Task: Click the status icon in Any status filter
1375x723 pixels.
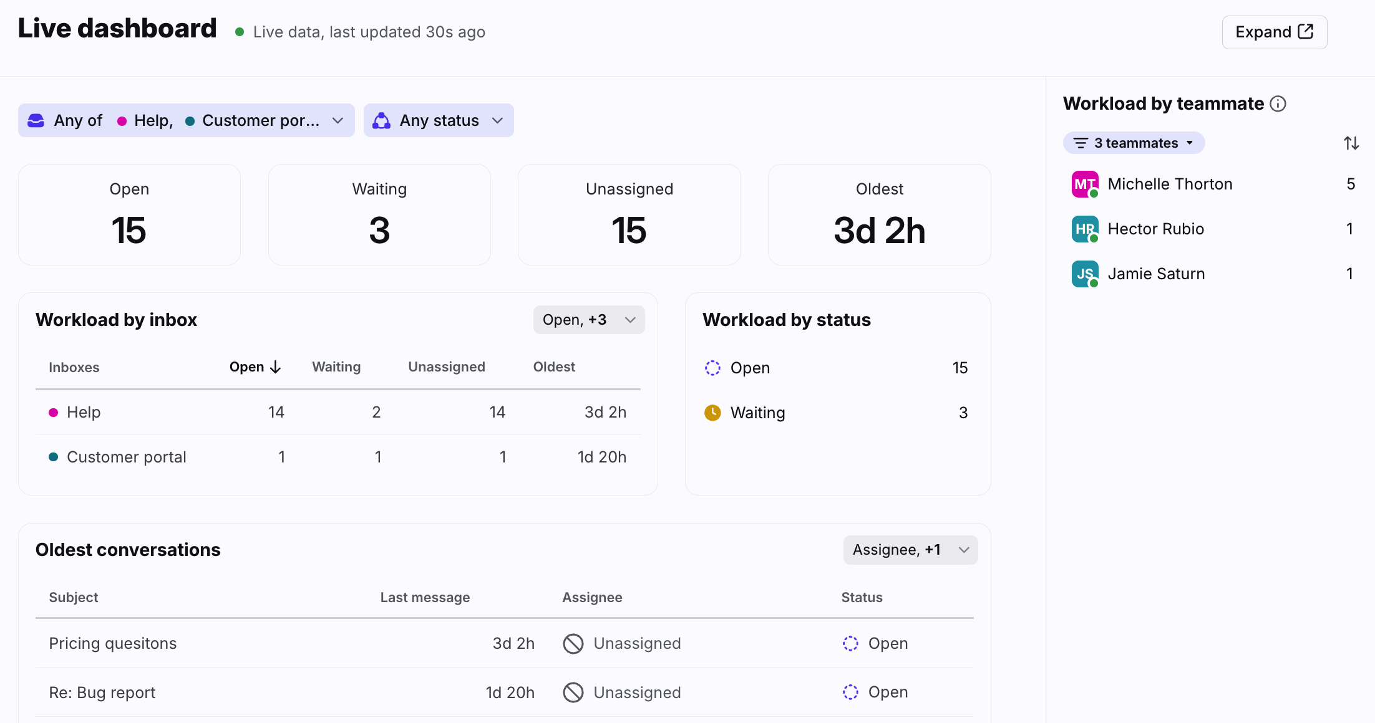Action: pos(381,120)
